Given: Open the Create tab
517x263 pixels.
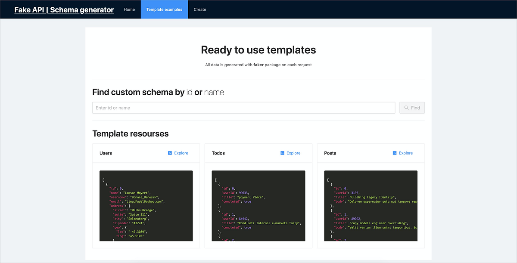Looking at the screenshot, I should [x=199, y=9].
